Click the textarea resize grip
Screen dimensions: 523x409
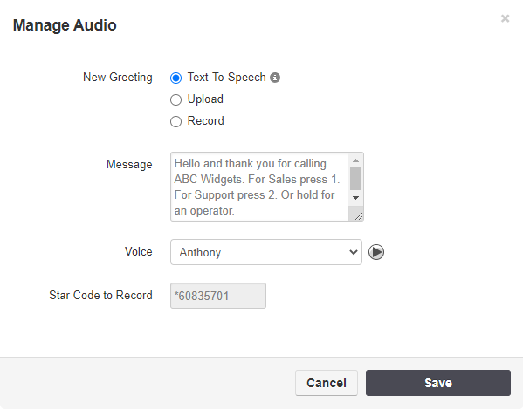point(359,216)
